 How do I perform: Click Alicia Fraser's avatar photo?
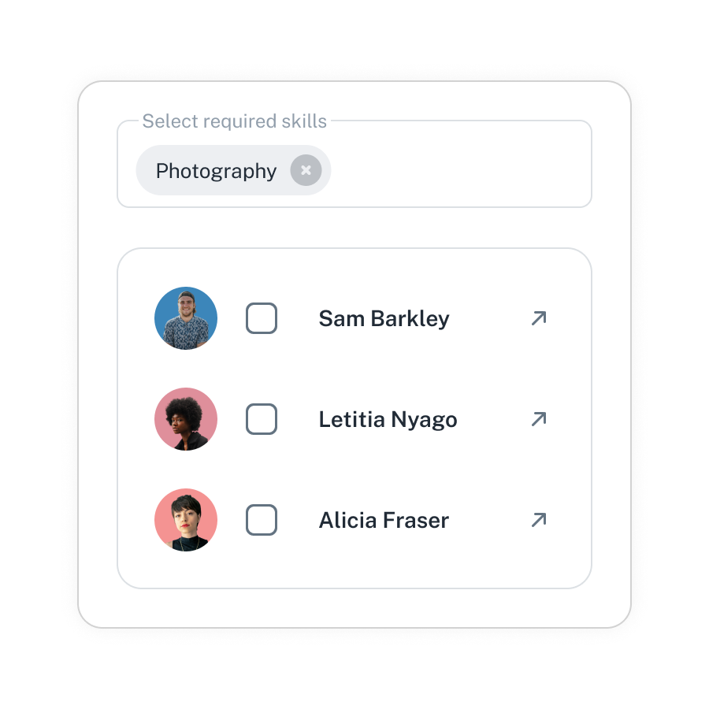click(186, 520)
